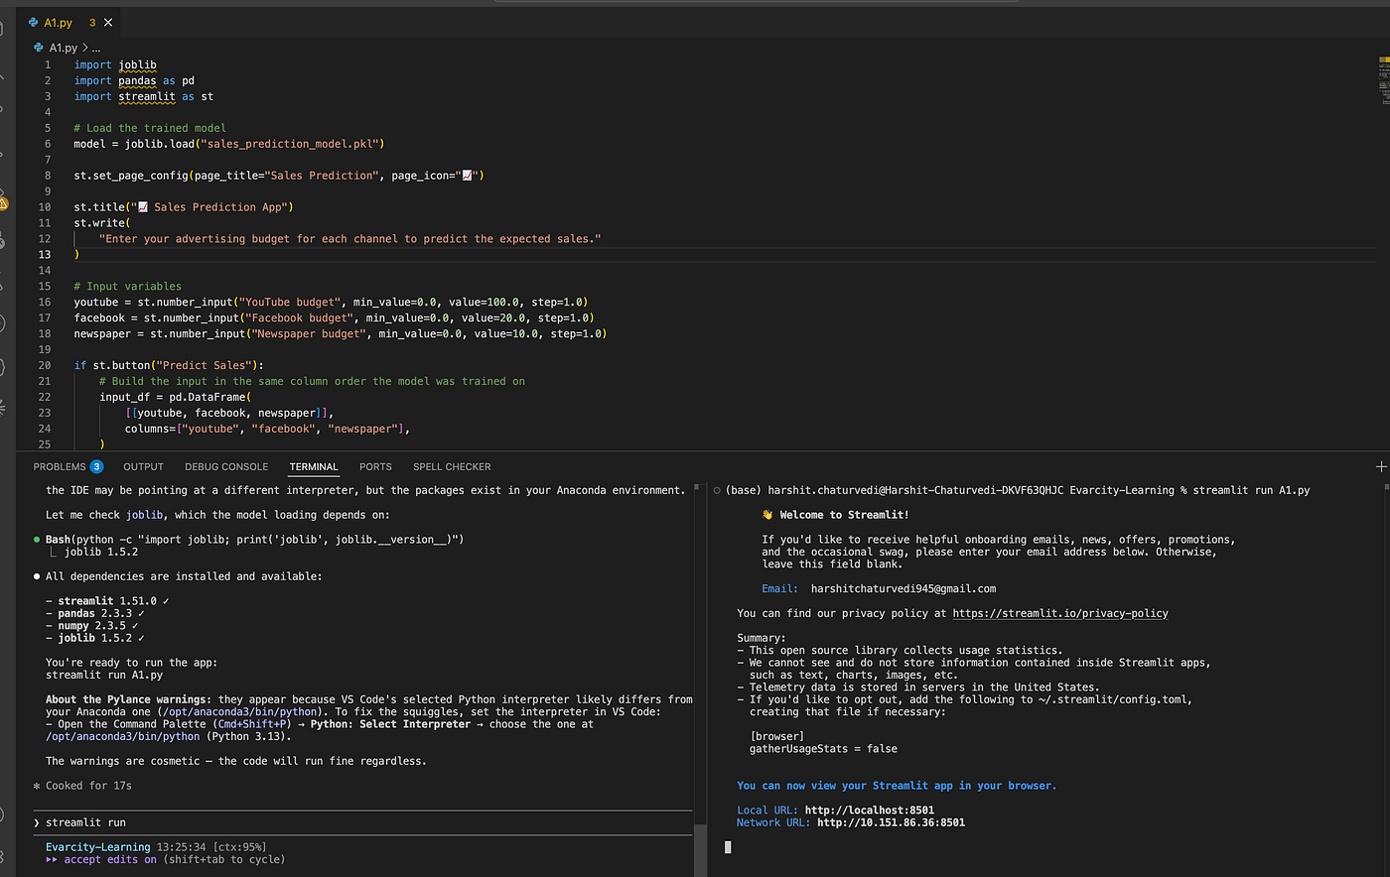This screenshot has height=877, width=1390.
Task: Click 'pandas 2.3.3' dependency line
Action: point(95,613)
